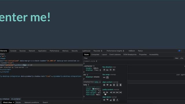The image size is (185, 104).
Task: Set justify-content to flex-start icon
Action: [107, 92]
